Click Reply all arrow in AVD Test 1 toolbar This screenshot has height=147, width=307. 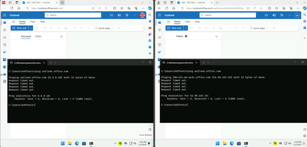click(82, 28)
